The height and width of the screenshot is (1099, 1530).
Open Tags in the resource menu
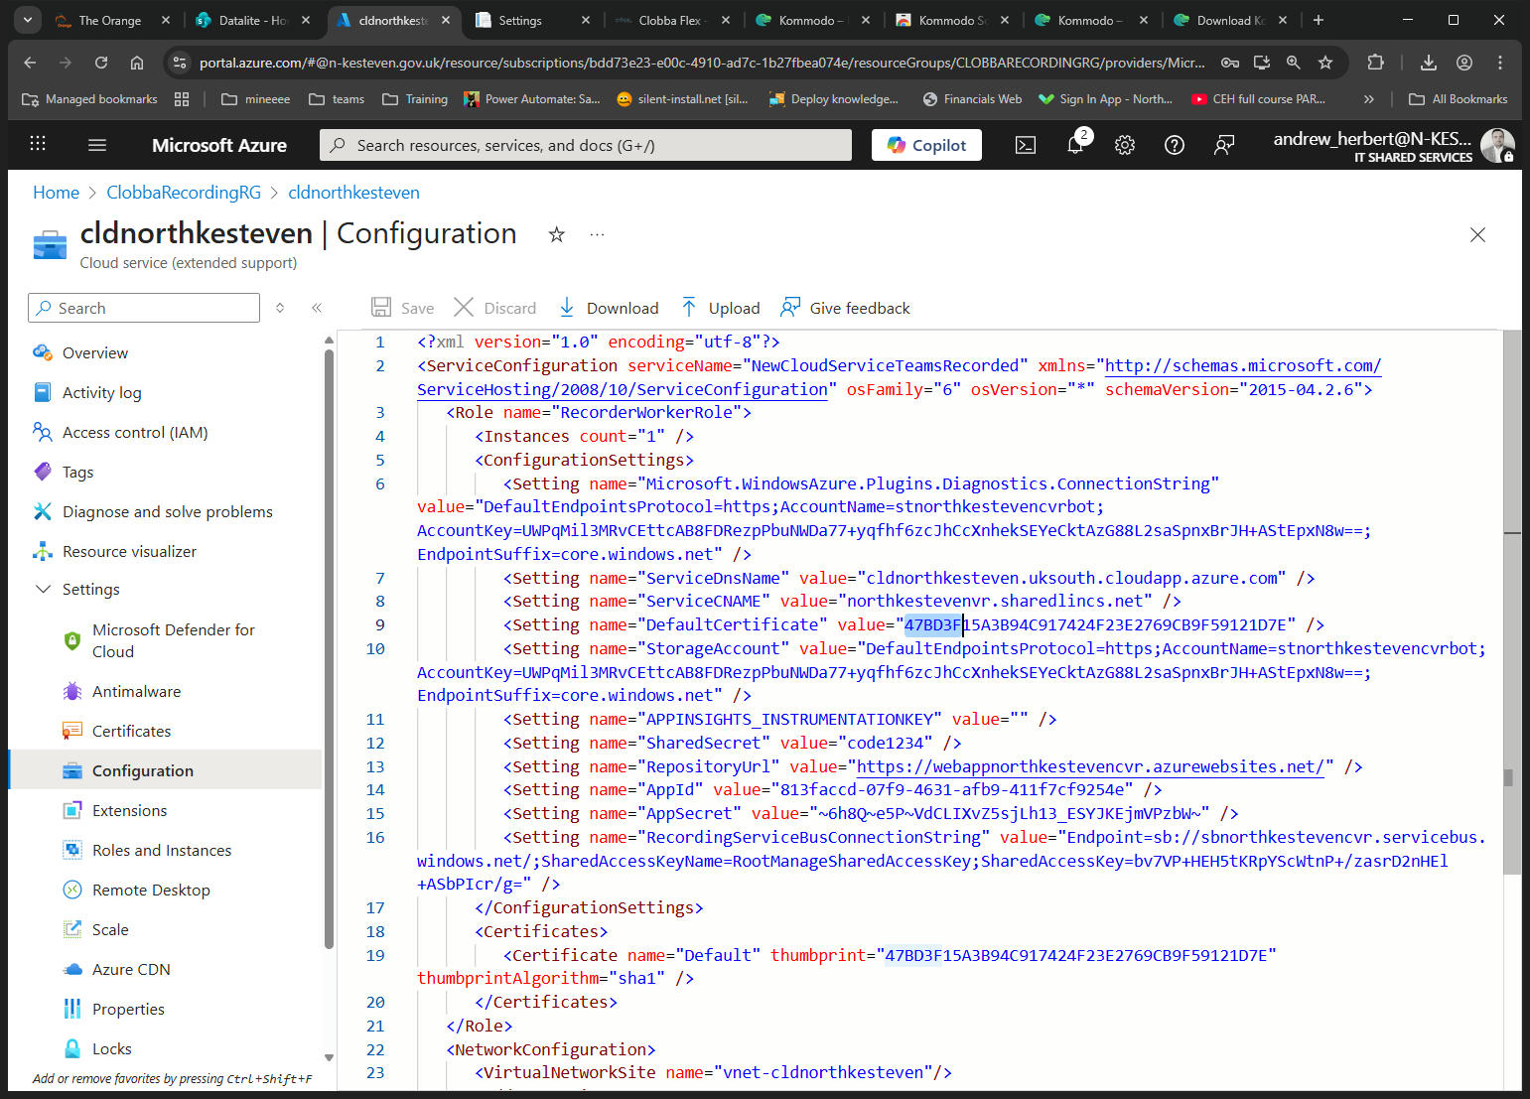click(x=77, y=472)
